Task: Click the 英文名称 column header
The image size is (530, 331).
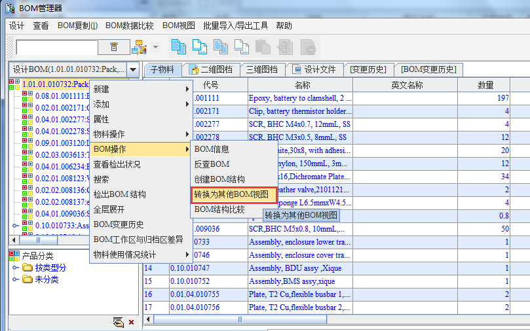Action: pyautogui.click(x=406, y=85)
